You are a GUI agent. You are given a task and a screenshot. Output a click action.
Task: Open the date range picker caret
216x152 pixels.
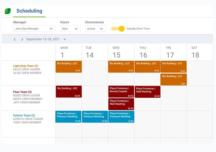[64, 39]
